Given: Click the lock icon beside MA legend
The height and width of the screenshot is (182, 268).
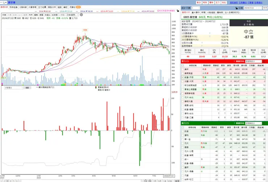Looking at the screenshot, I should pos(178,11).
